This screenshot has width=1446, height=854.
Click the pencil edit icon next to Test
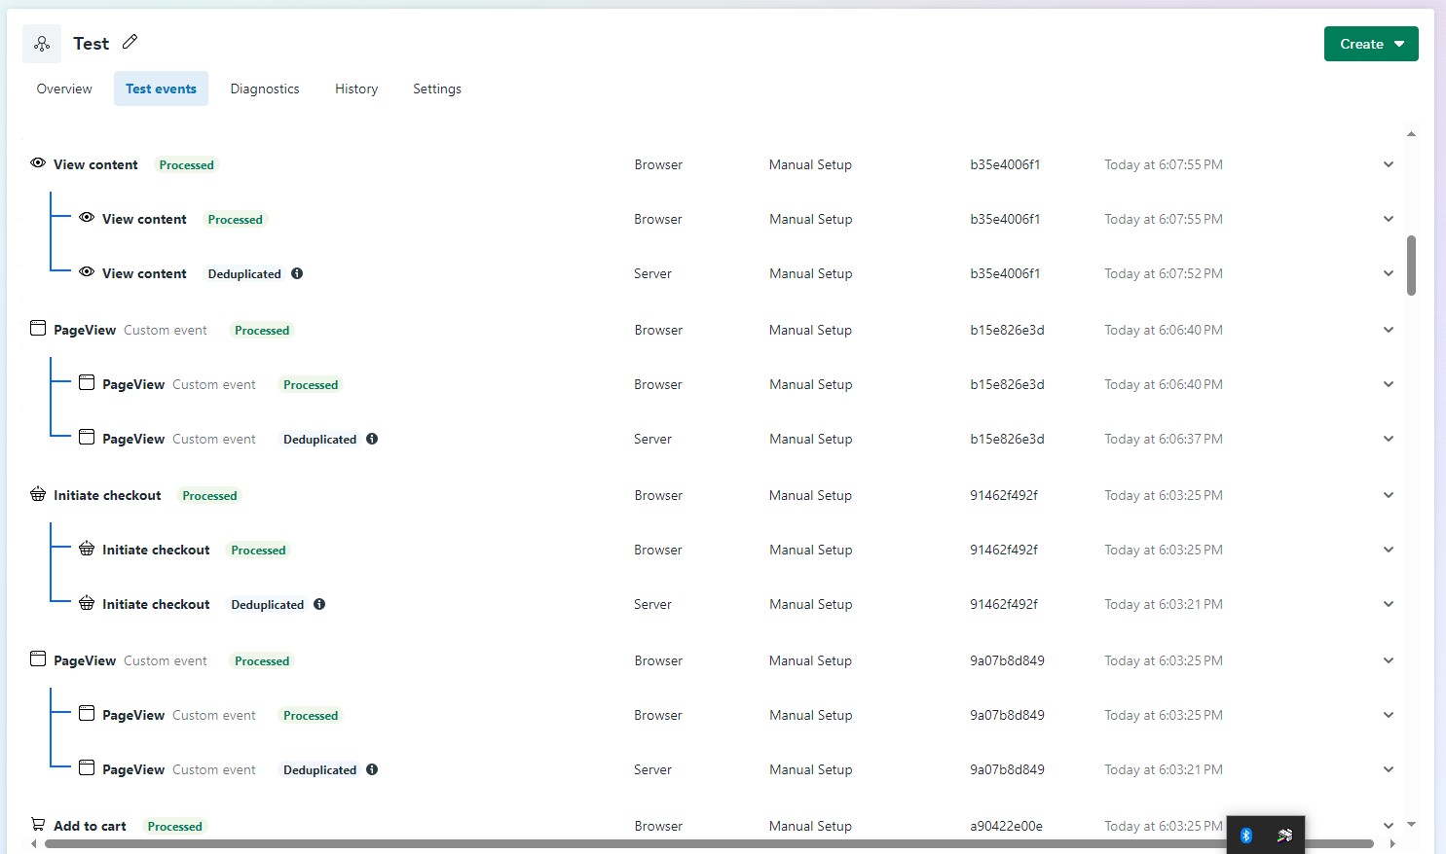[130, 42]
